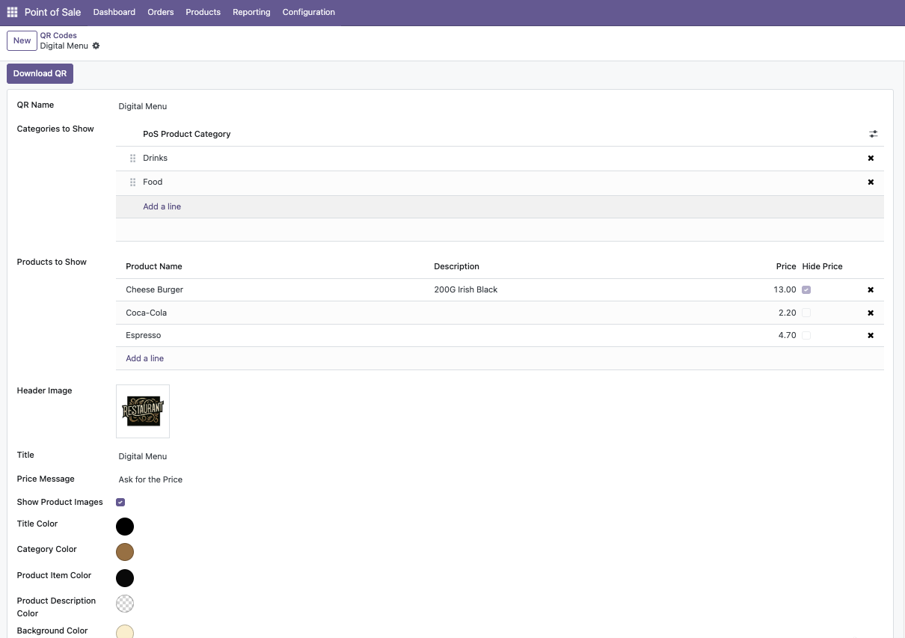Viewport: 905px width, 638px height.
Task: Toggle Hide Price for Cheese Burger
Action: (x=806, y=289)
